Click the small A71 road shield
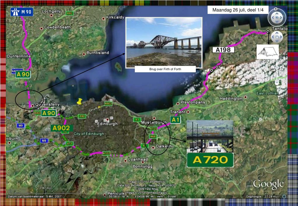This screenshot has width=298, height=206. [x=70, y=144]
